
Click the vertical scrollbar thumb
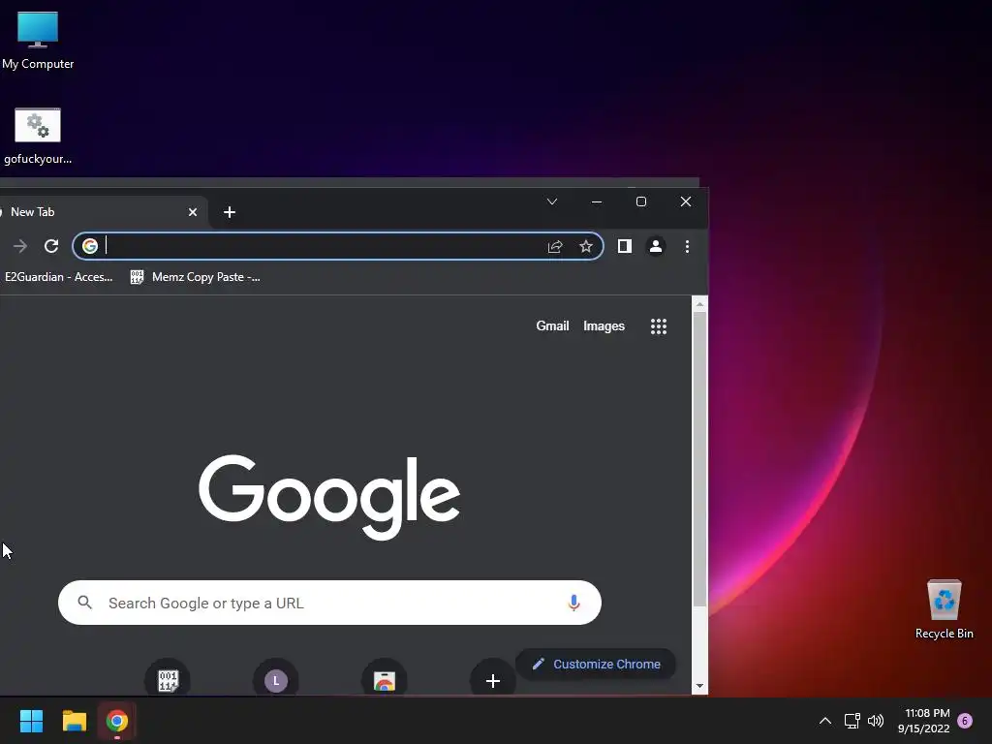(x=699, y=459)
